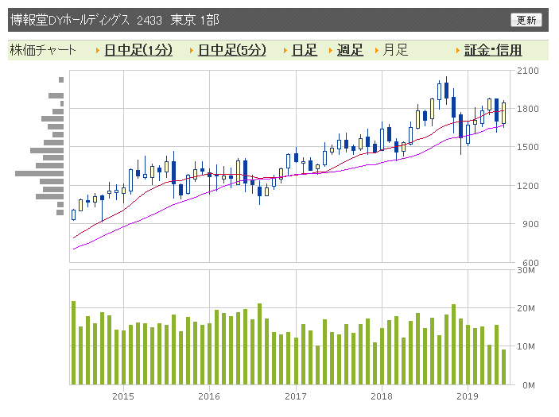Click the 株価チャート label
This screenshot has height=417, width=559.
point(43,50)
